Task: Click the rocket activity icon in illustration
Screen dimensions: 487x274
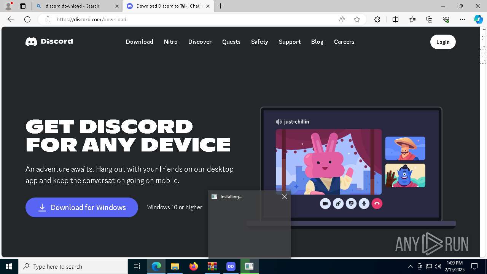Action: click(338, 204)
